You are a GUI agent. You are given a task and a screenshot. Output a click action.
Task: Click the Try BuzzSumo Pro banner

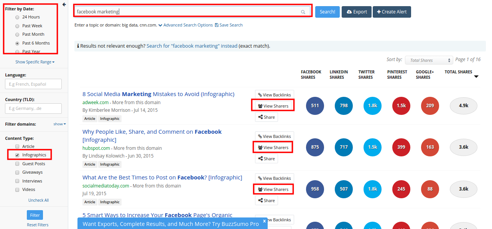[173, 224]
